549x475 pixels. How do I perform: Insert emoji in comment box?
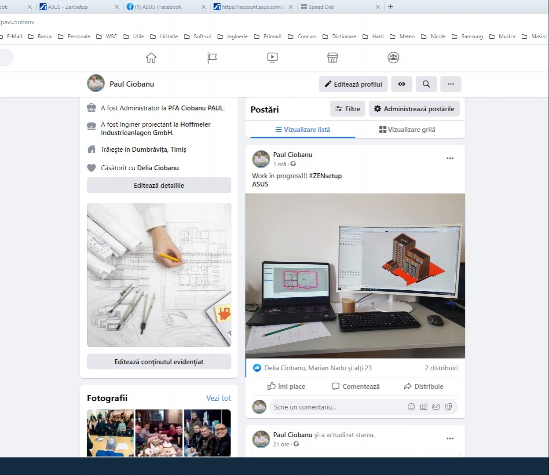pos(411,407)
